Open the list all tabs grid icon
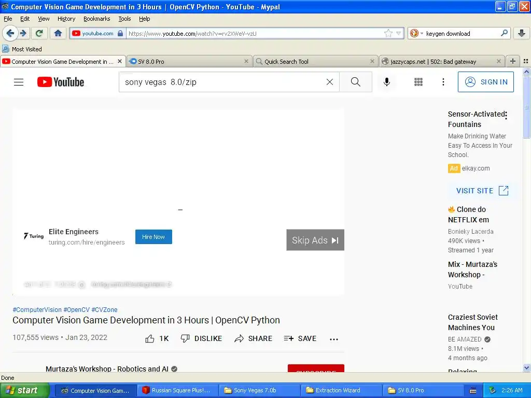 tap(526, 61)
